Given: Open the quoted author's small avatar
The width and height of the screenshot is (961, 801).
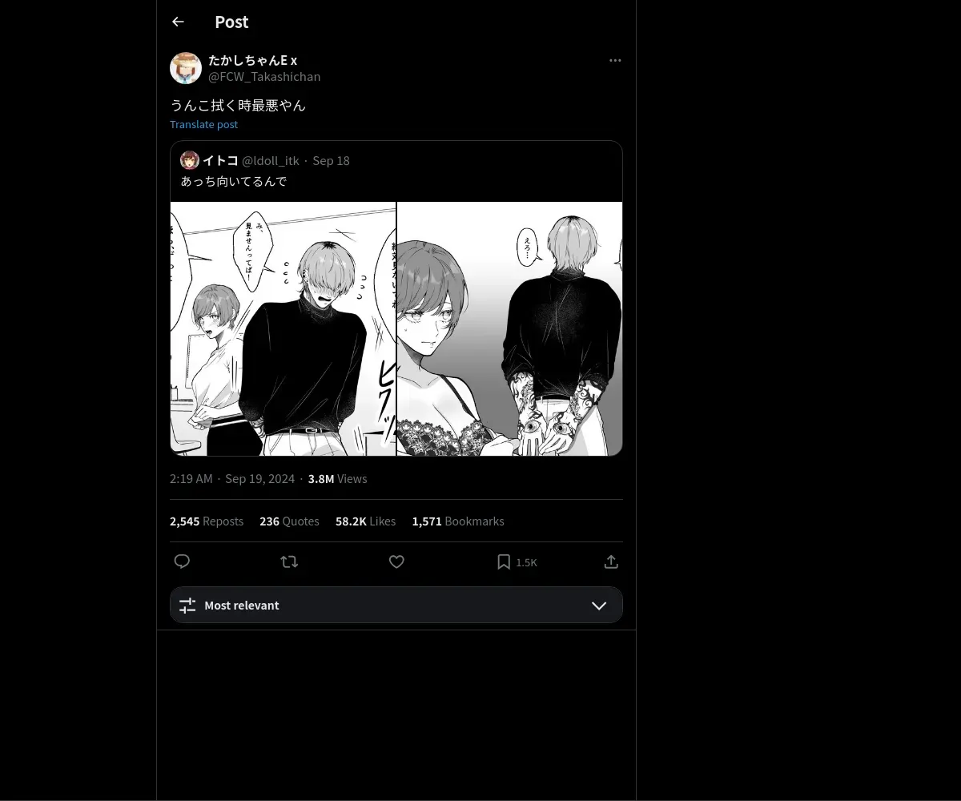Looking at the screenshot, I should tap(190, 160).
